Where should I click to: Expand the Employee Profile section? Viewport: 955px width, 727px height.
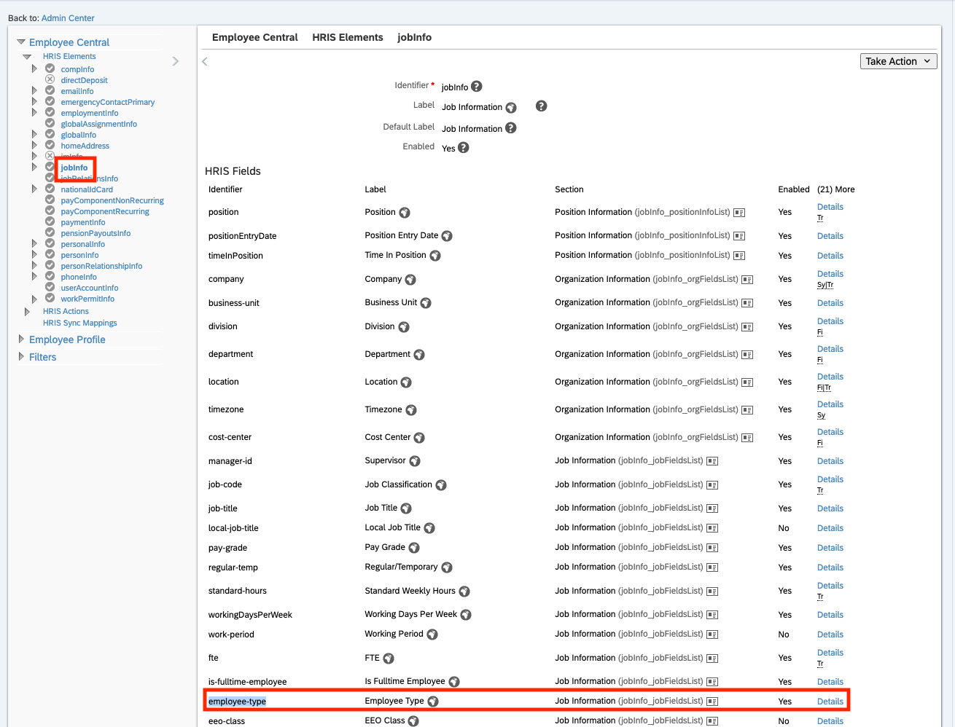(21, 339)
